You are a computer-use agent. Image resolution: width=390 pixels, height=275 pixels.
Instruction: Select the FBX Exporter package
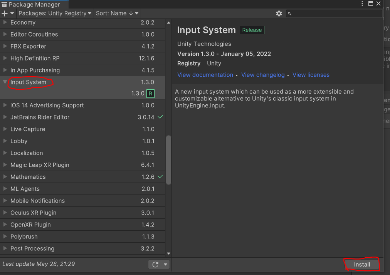click(82, 46)
